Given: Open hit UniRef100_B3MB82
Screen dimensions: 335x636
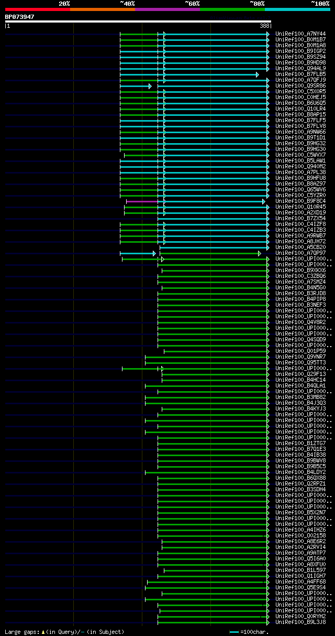Looking at the screenshot, I should tap(300, 397).
